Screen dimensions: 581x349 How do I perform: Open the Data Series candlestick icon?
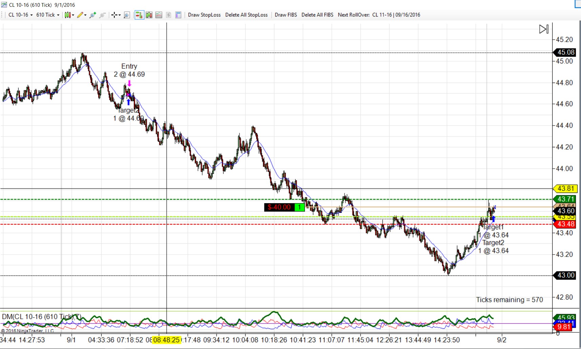149,15
